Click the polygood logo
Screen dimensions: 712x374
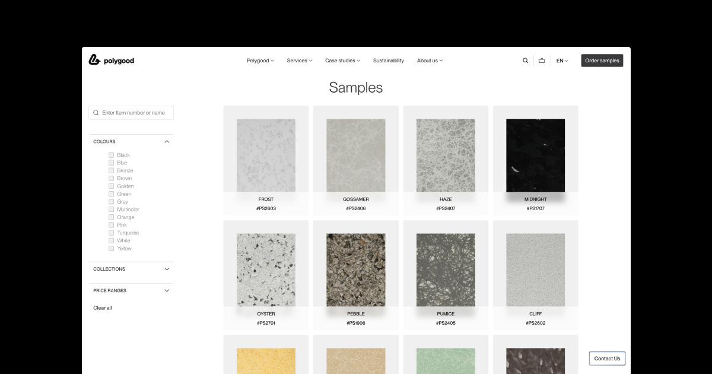coord(112,60)
